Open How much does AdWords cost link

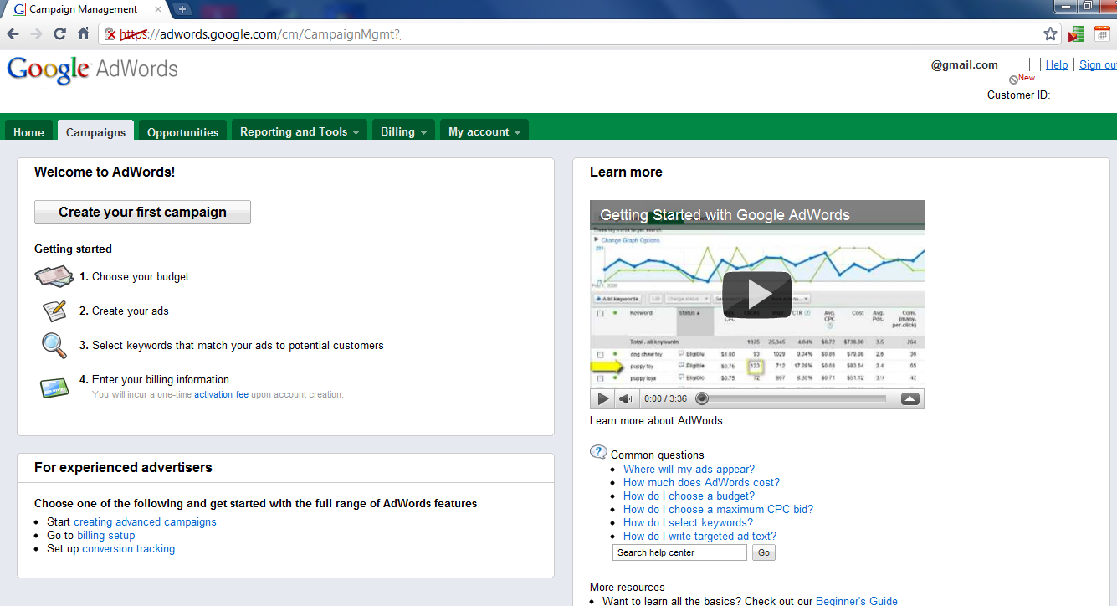701,482
